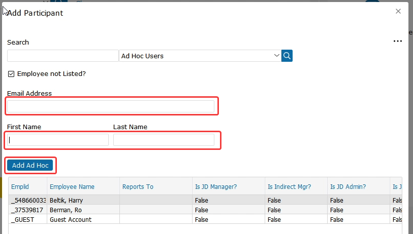
Task: Click the Add Ad Hoc button
Action: point(30,165)
